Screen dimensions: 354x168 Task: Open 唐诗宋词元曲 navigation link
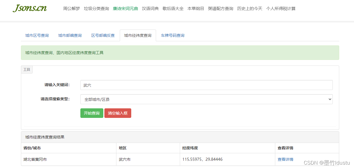pyautogui.click(x=125, y=9)
